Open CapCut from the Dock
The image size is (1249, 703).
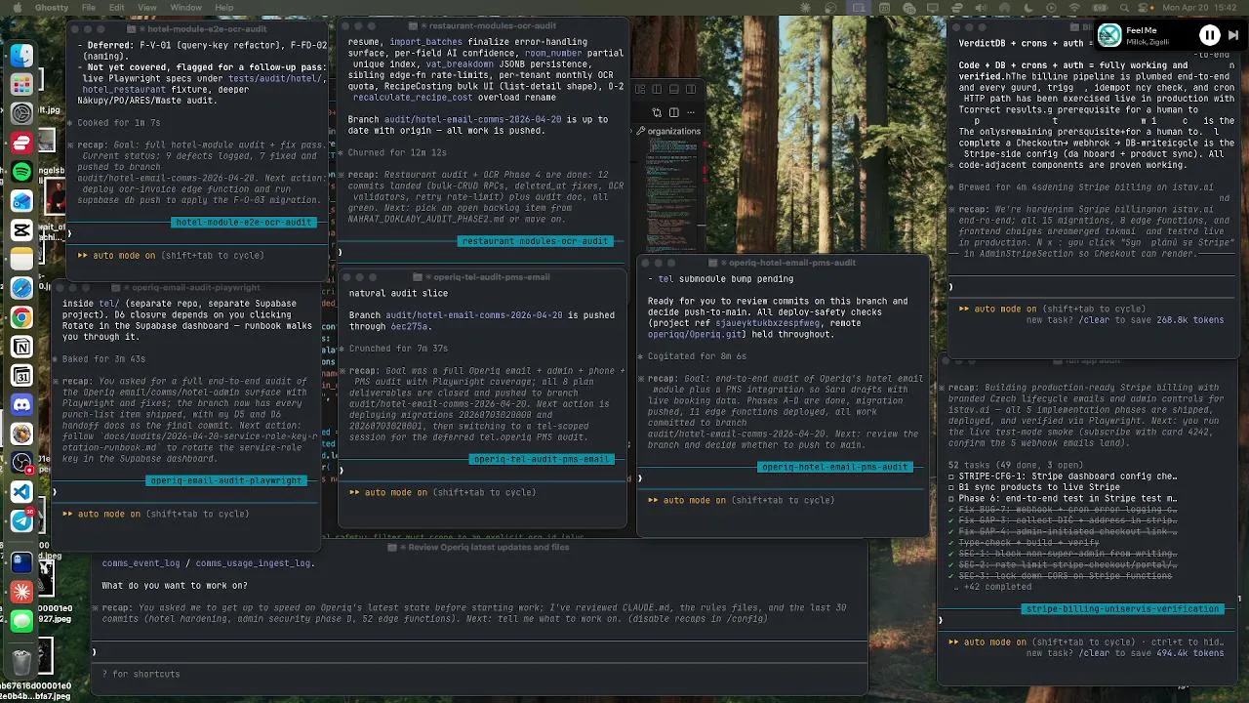[21, 230]
